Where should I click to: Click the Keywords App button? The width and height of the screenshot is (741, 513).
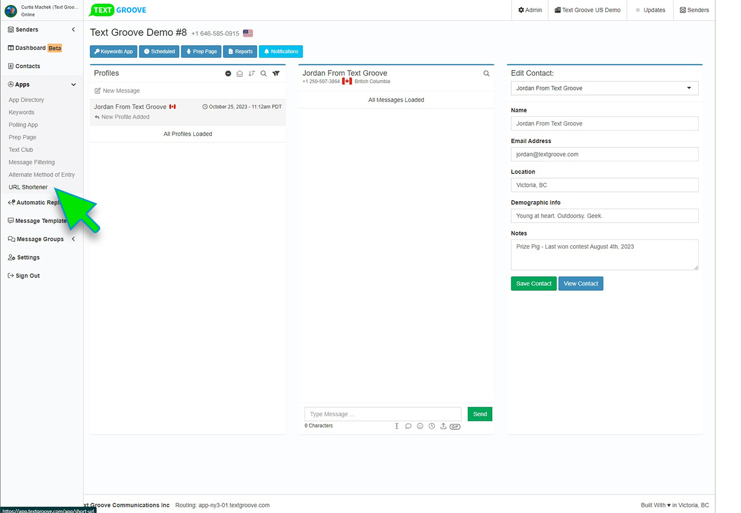pyautogui.click(x=113, y=51)
